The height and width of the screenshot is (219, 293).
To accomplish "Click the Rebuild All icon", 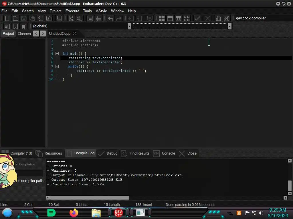I will coord(187,18).
